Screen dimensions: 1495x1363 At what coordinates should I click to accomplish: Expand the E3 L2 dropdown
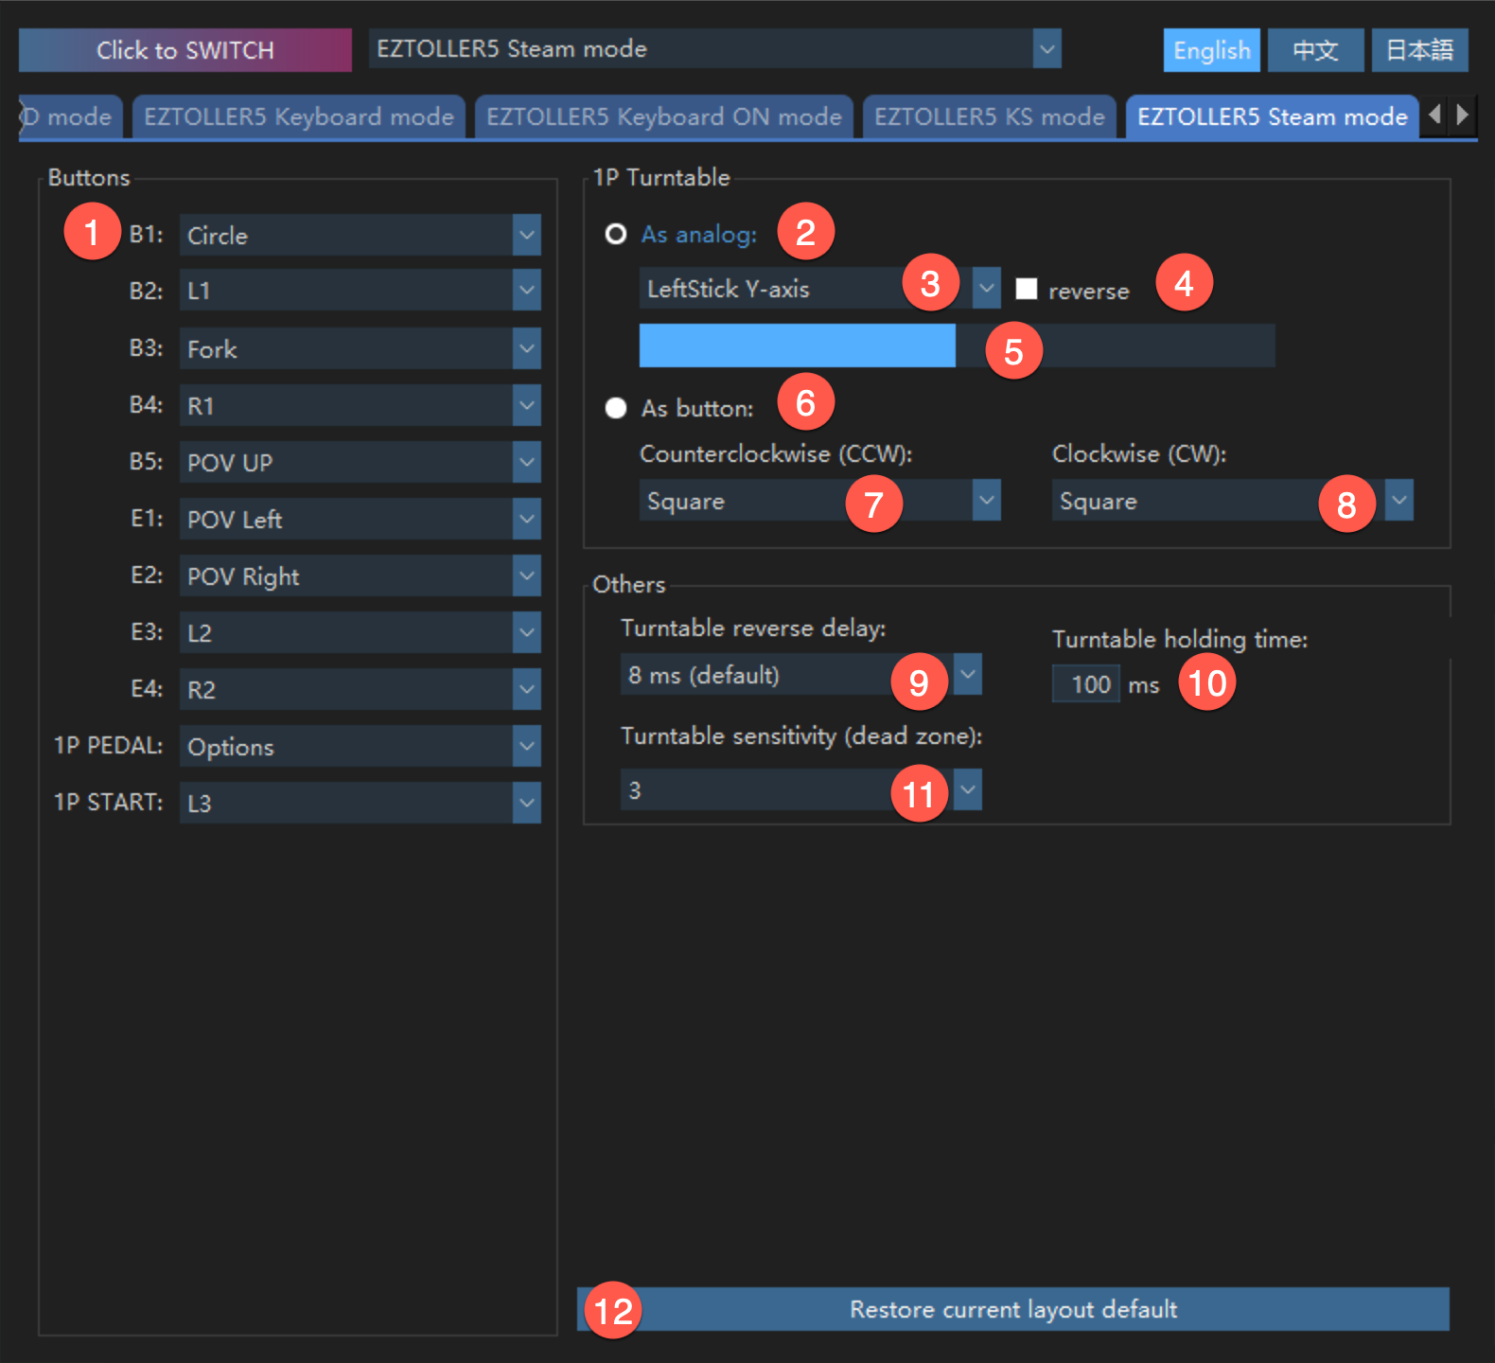pyautogui.click(x=360, y=632)
